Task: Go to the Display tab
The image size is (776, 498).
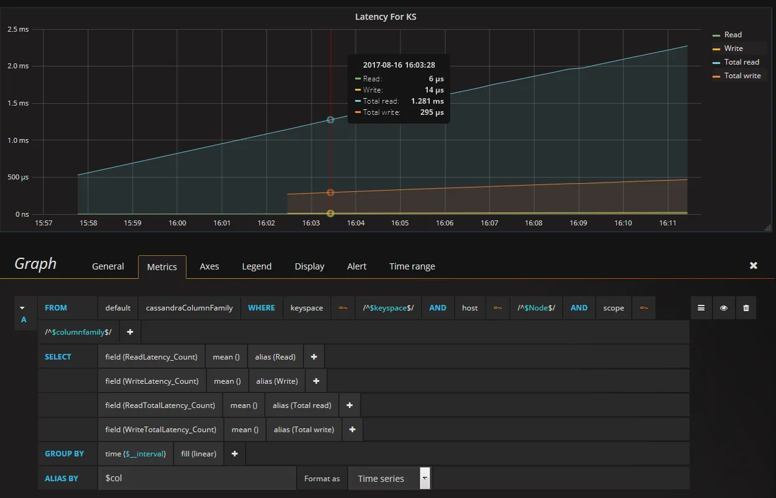Action: [x=310, y=266]
